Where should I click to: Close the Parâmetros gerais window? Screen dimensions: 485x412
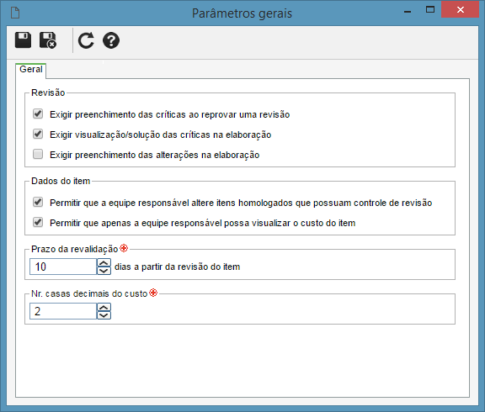(x=460, y=9)
